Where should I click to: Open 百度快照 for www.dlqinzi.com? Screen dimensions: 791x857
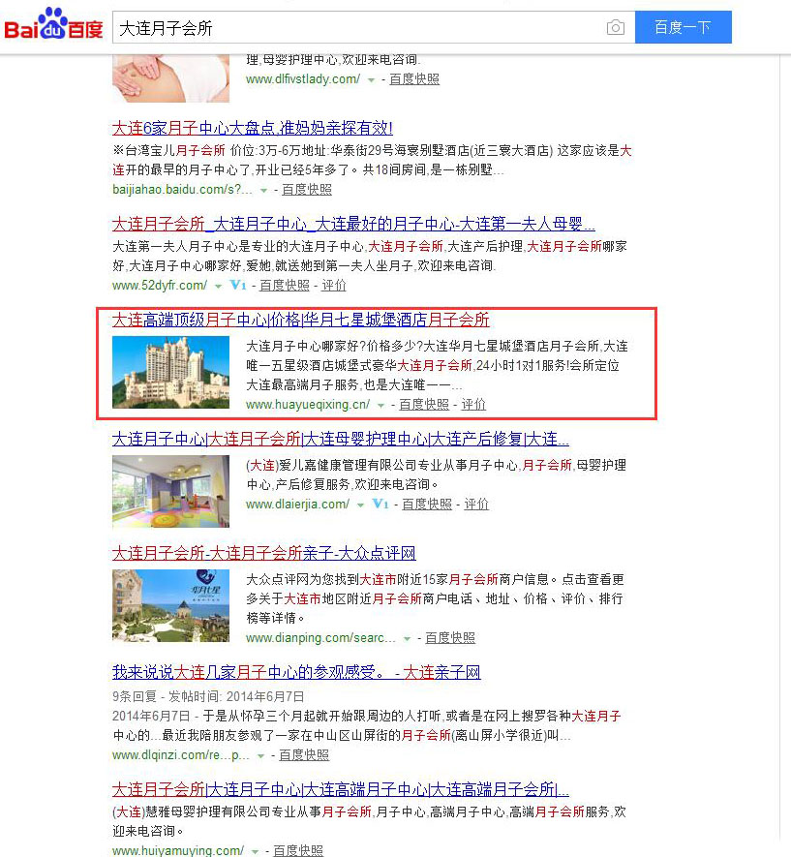click(304, 755)
